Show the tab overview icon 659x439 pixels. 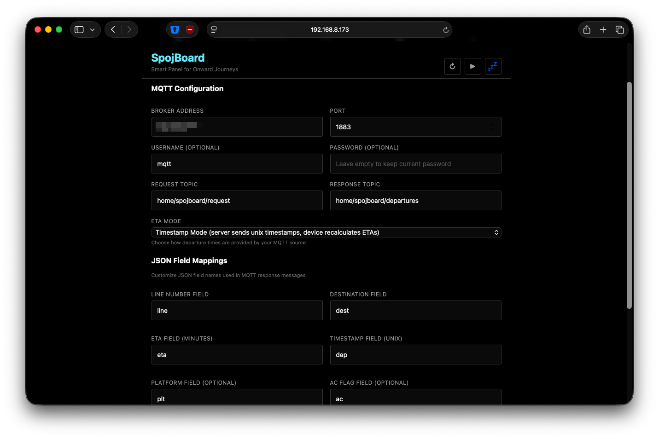[619, 29]
